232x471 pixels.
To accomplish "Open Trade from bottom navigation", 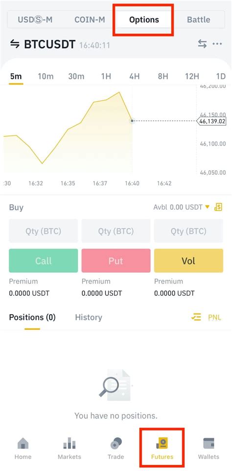I will [x=116, y=448].
